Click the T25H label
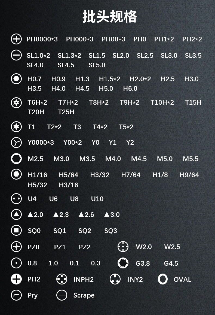 pos(66,112)
